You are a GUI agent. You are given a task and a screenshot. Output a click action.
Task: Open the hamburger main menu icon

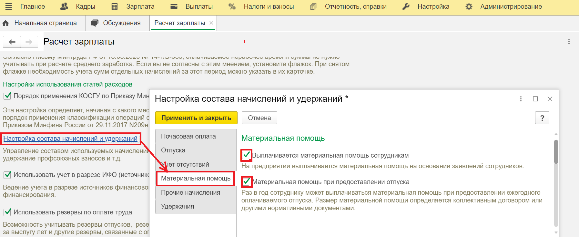pyautogui.click(x=9, y=6)
